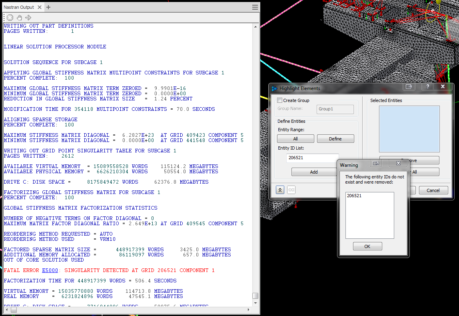The image size is (459, 316).
Task: Close the Nastran Output tab
Action: (39, 7)
